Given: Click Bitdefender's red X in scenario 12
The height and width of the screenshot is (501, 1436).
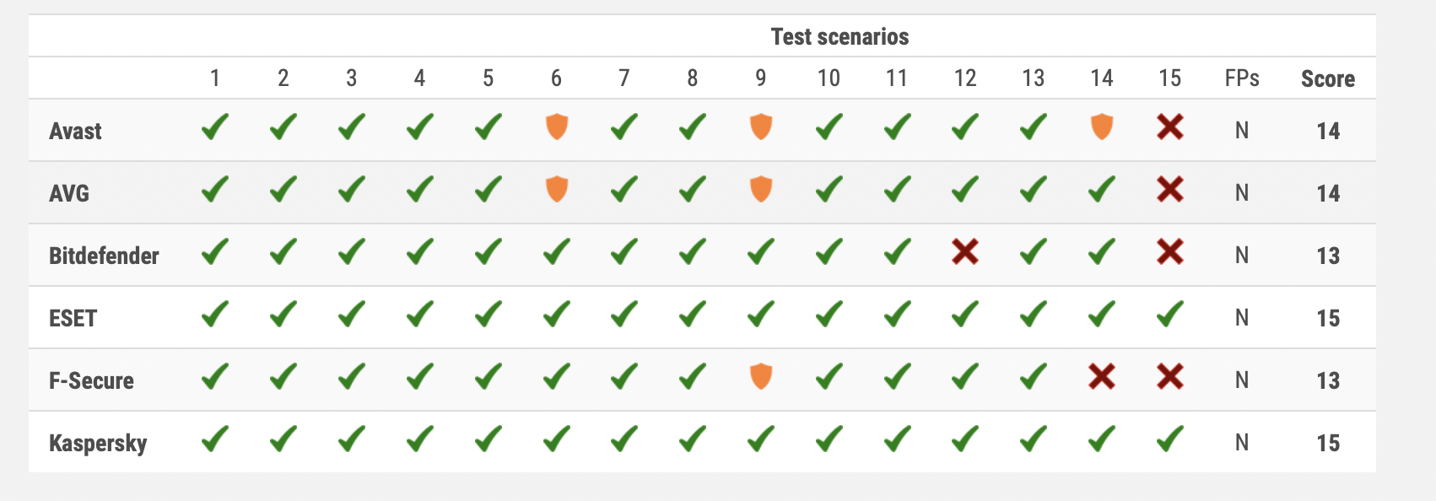Looking at the screenshot, I should pyautogui.click(x=965, y=252).
